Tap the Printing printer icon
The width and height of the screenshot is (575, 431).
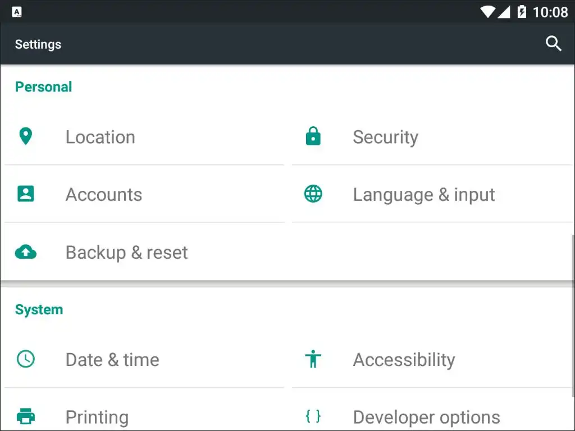pos(26,416)
